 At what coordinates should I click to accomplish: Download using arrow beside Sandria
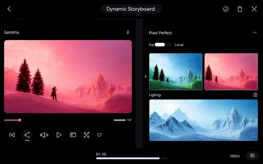click(128, 32)
